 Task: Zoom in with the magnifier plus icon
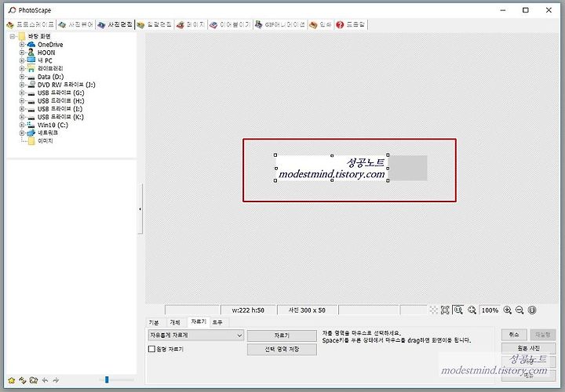click(x=508, y=310)
